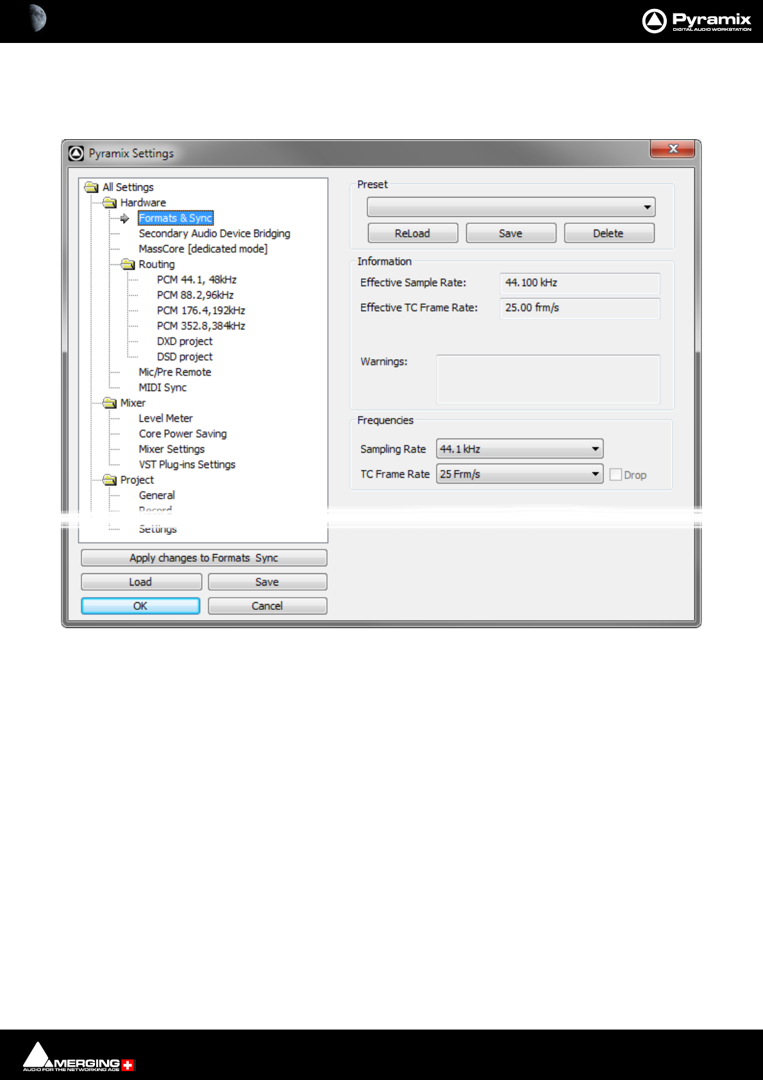This screenshot has height=1080, width=763.
Task: Click the arrow icon beside Formats & Sync
Action: pos(124,218)
